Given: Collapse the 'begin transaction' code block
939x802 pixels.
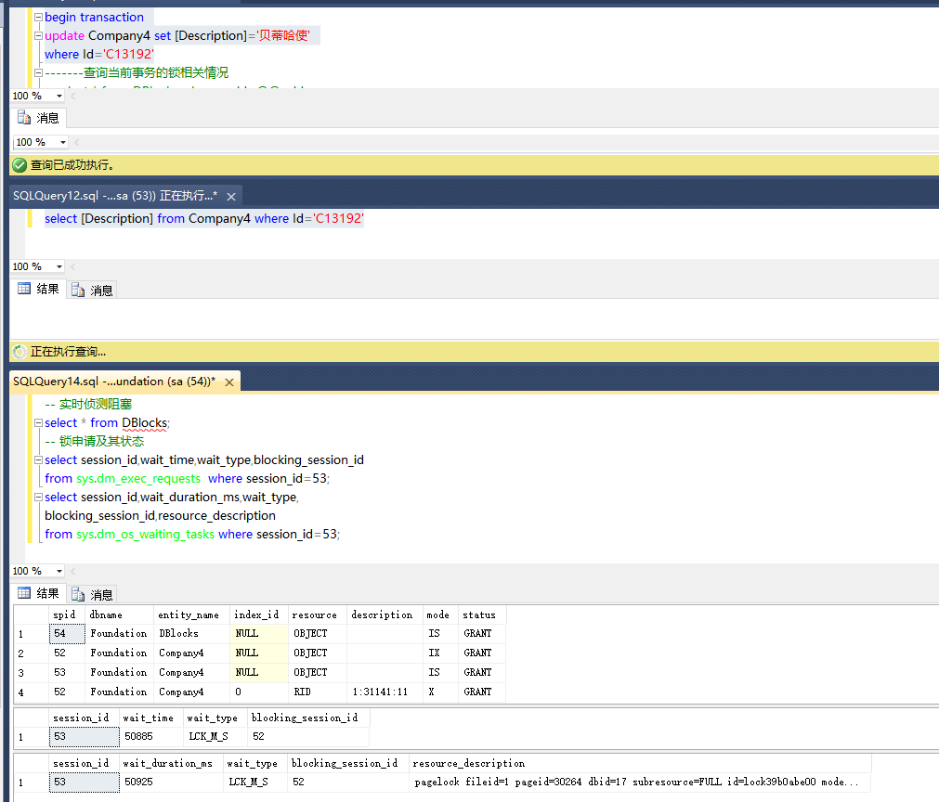Looking at the screenshot, I should pos(38,18).
